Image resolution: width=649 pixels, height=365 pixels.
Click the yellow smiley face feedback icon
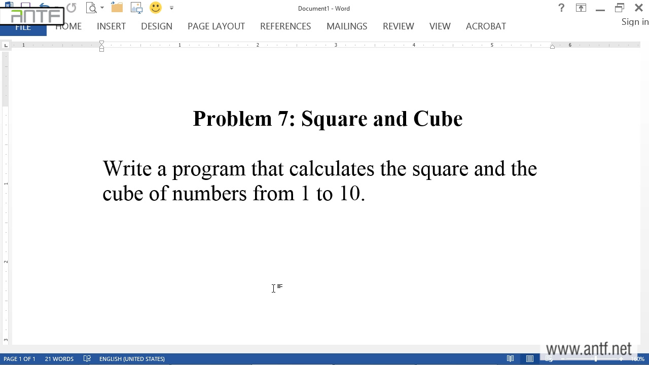click(x=156, y=8)
